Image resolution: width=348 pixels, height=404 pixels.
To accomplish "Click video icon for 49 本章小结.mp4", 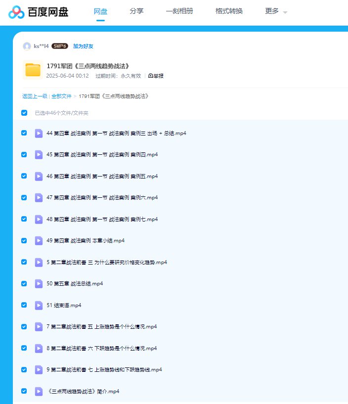I will pyautogui.click(x=39, y=240).
